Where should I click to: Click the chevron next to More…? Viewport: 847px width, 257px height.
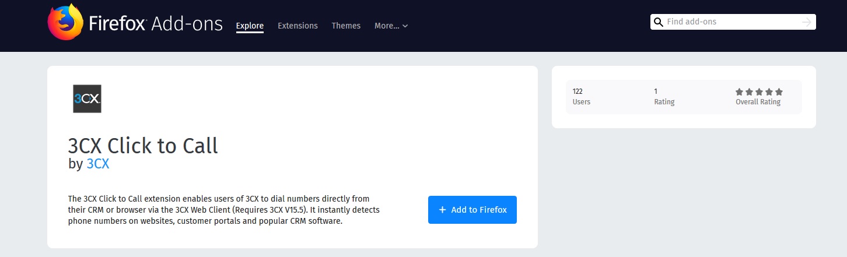click(405, 26)
